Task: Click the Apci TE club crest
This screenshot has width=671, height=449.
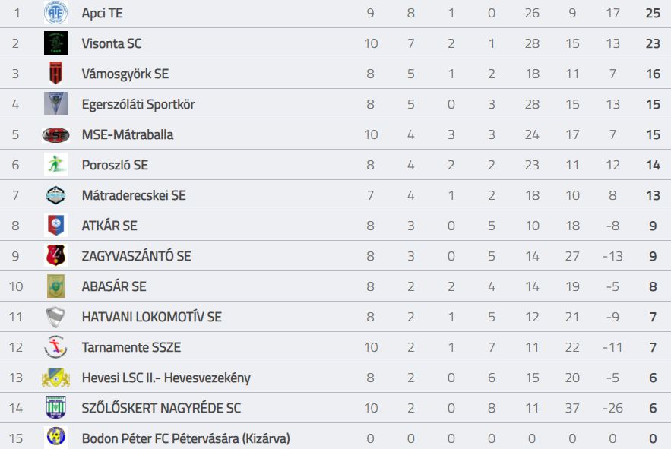Action: (x=55, y=12)
